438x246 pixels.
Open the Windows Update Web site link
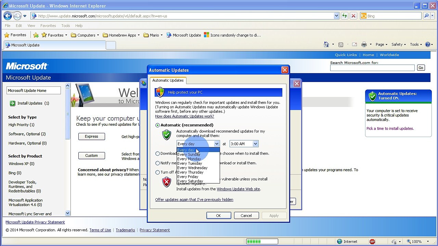(238, 189)
